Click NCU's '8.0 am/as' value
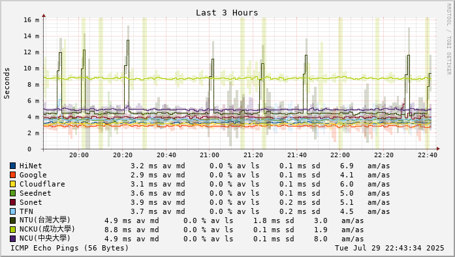Image resolution: width=455 pixels, height=257 pixels. point(339,239)
